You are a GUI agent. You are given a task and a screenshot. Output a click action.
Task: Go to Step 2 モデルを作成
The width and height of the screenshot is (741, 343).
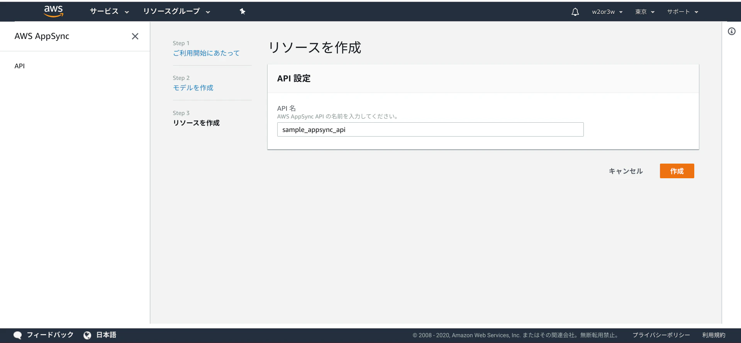point(193,88)
